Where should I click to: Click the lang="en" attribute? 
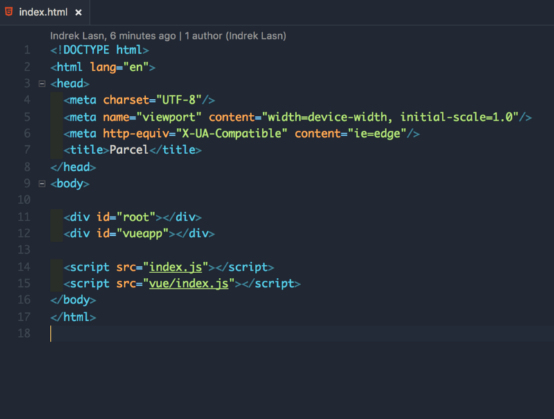(119, 67)
